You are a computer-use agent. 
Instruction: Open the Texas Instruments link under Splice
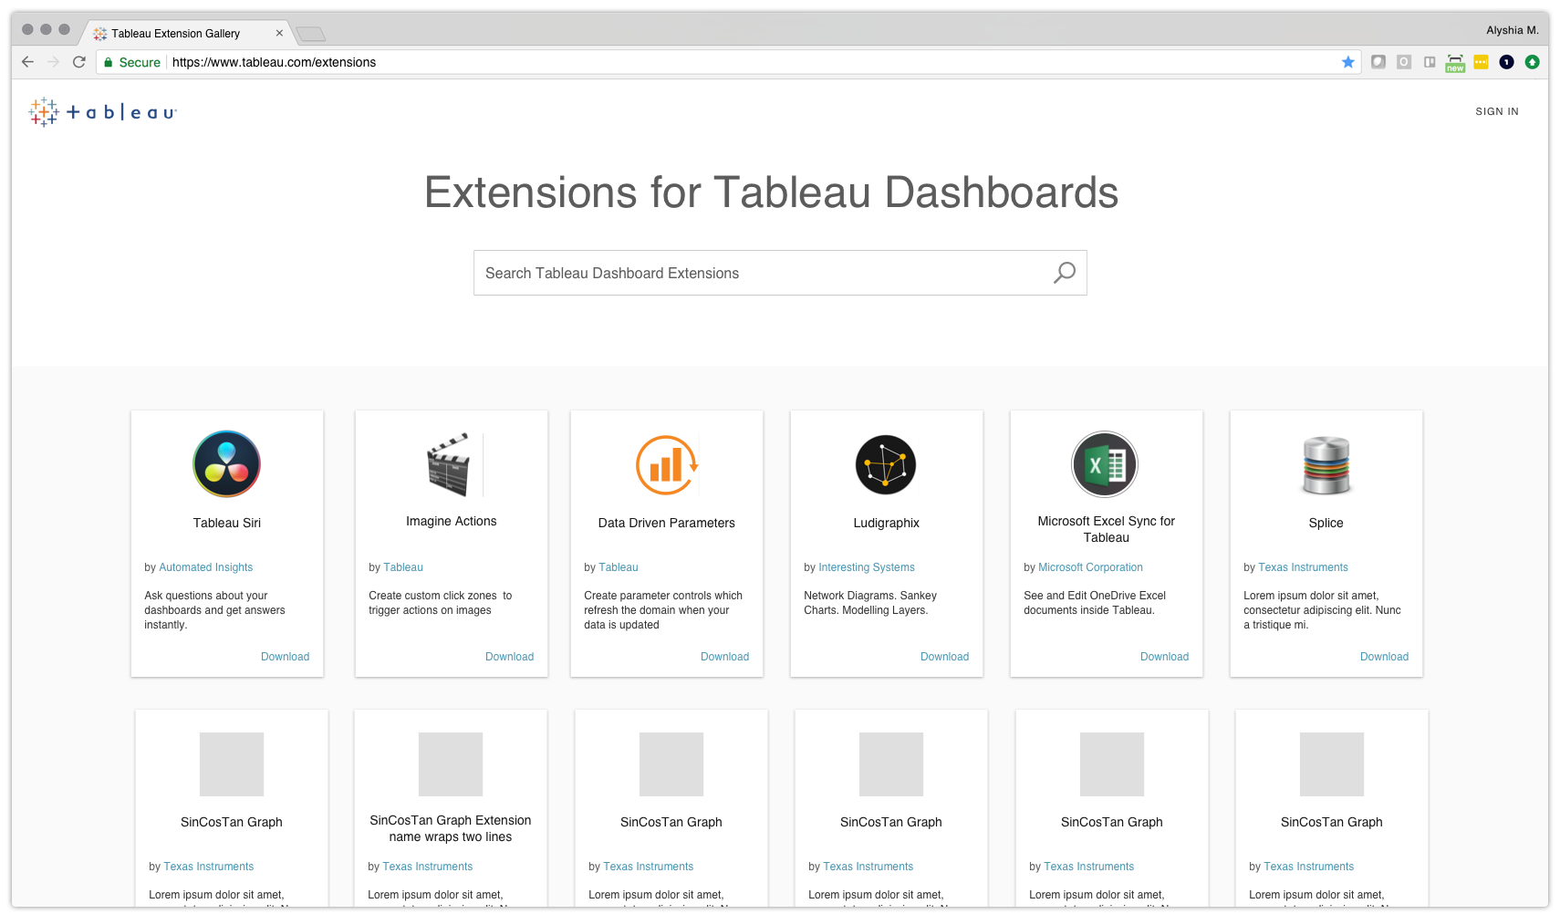point(1303,567)
